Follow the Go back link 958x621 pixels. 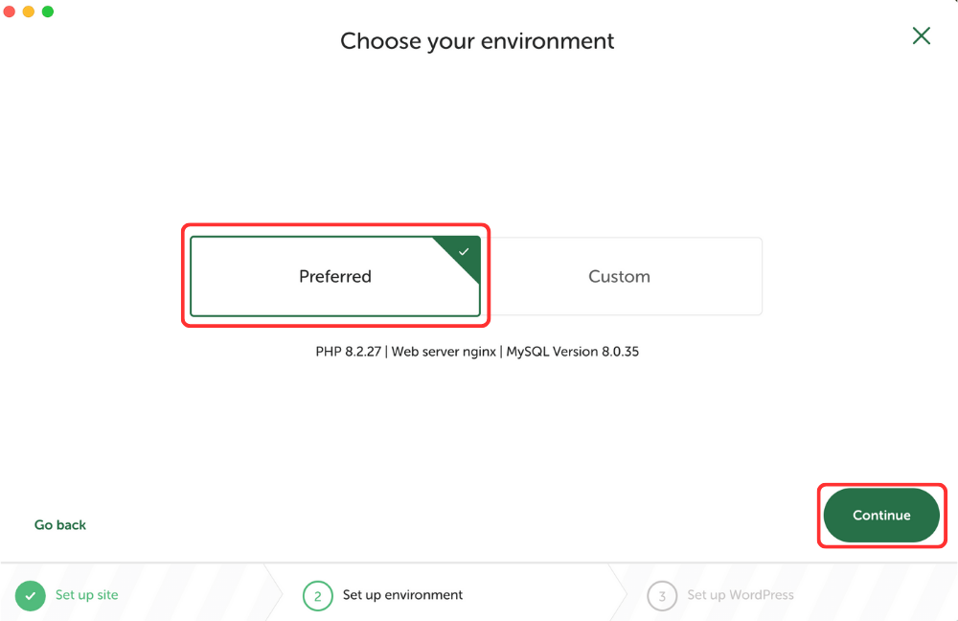click(60, 525)
